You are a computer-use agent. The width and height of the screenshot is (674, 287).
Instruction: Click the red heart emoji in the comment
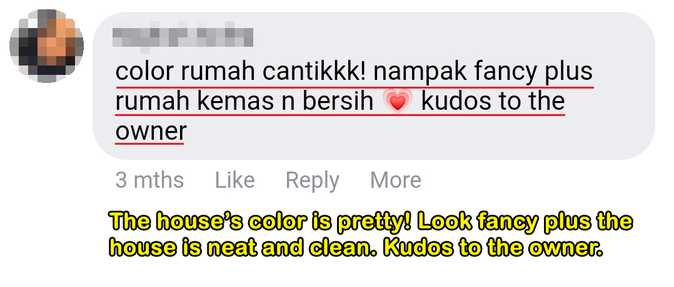click(x=398, y=102)
